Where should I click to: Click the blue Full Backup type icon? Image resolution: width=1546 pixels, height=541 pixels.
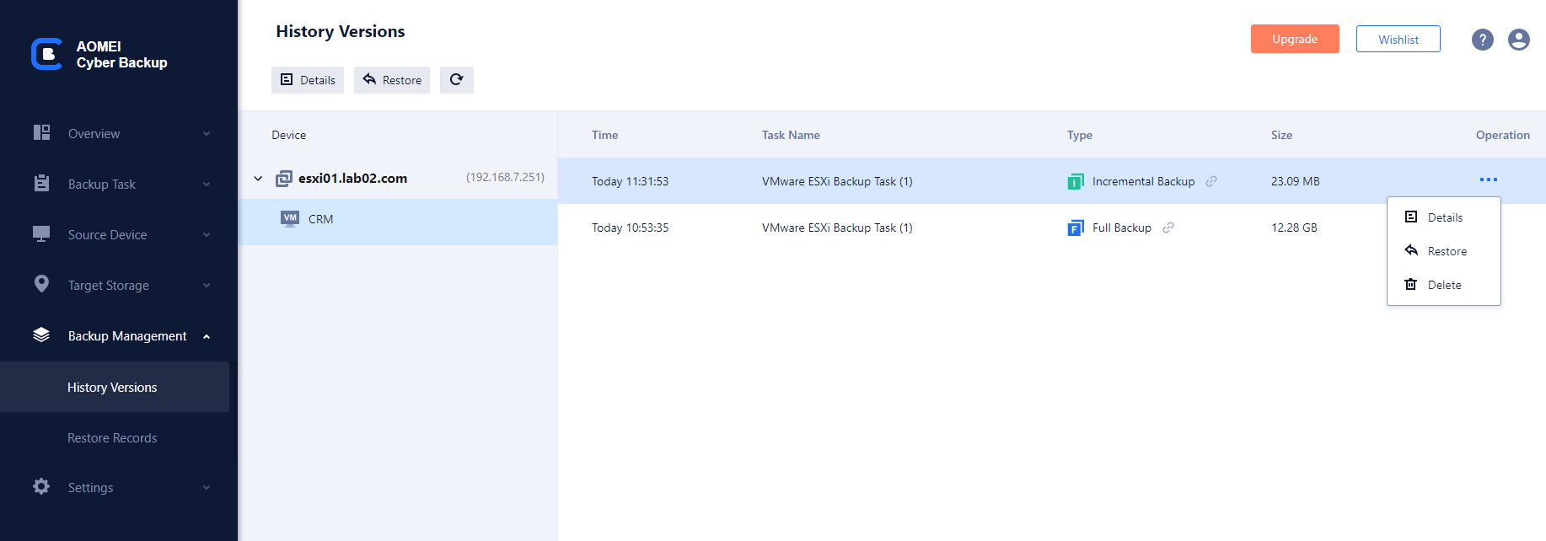(1076, 228)
